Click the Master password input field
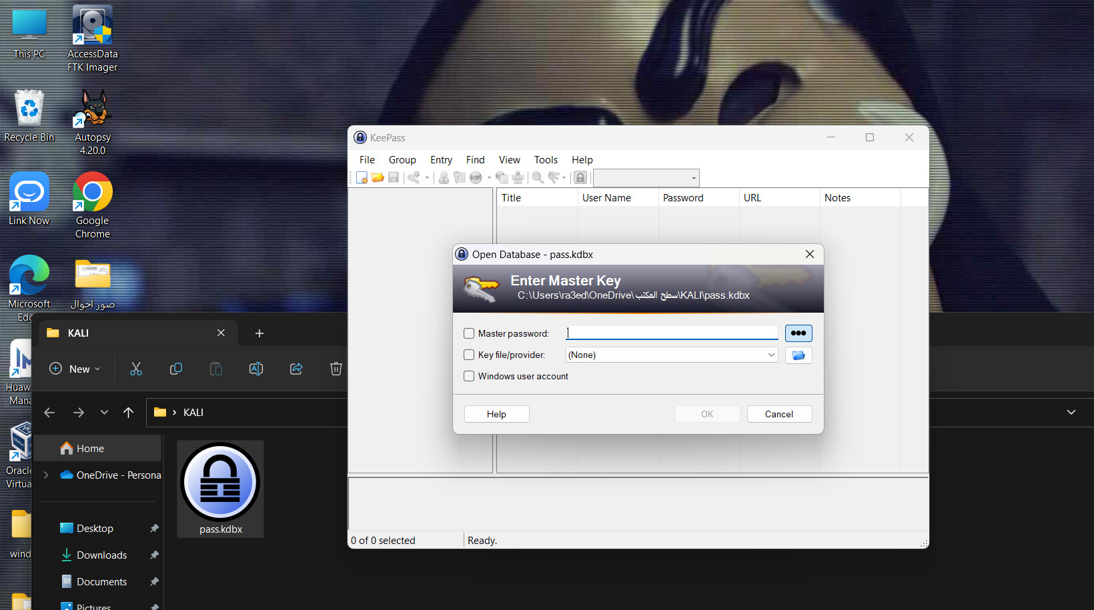1094x610 pixels. point(672,333)
